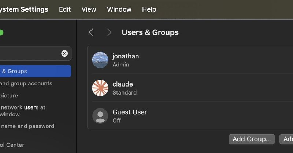Open the Edit menu
The image size is (293, 153).
pos(65,9)
